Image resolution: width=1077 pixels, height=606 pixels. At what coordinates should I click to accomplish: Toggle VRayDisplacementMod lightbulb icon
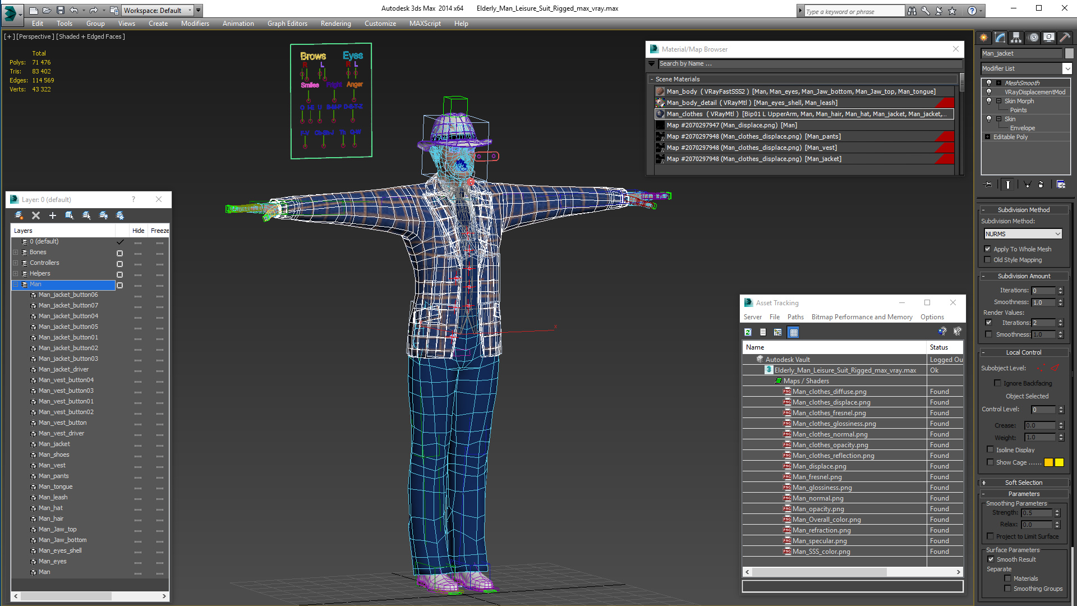(989, 92)
